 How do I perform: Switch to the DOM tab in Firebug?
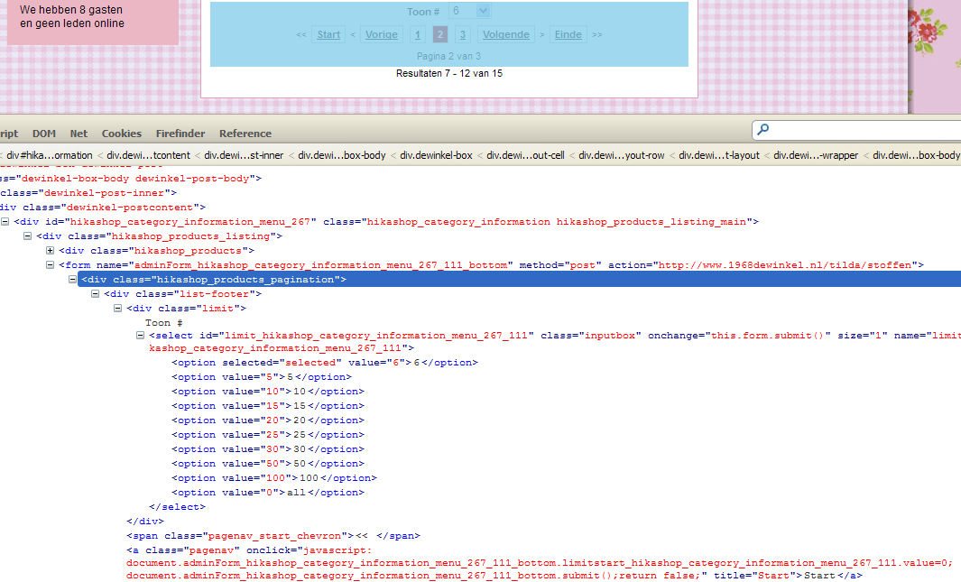tap(44, 134)
